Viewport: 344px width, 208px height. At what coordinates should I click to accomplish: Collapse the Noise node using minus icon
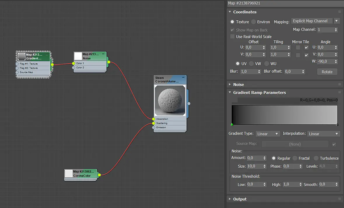(103, 54)
